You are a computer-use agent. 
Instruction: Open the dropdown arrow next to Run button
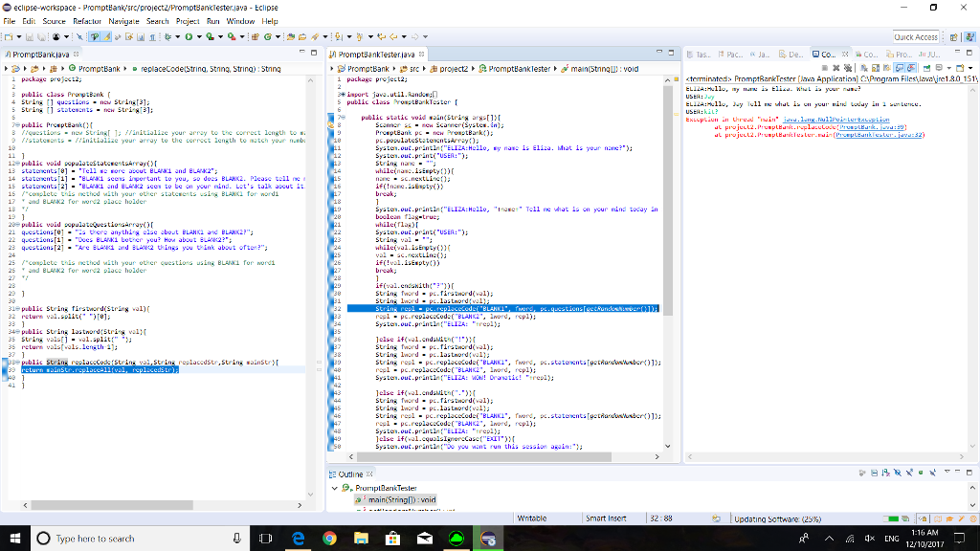pyautogui.click(x=199, y=37)
